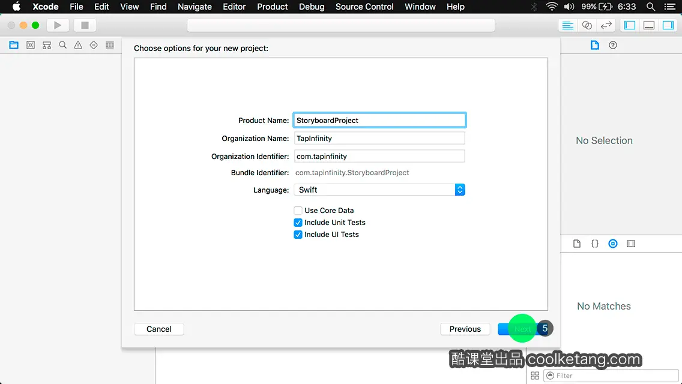The height and width of the screenshot is (384, 682).
Task: Uncheck Include UI Tests checkbox
Action: pos(298,235)
